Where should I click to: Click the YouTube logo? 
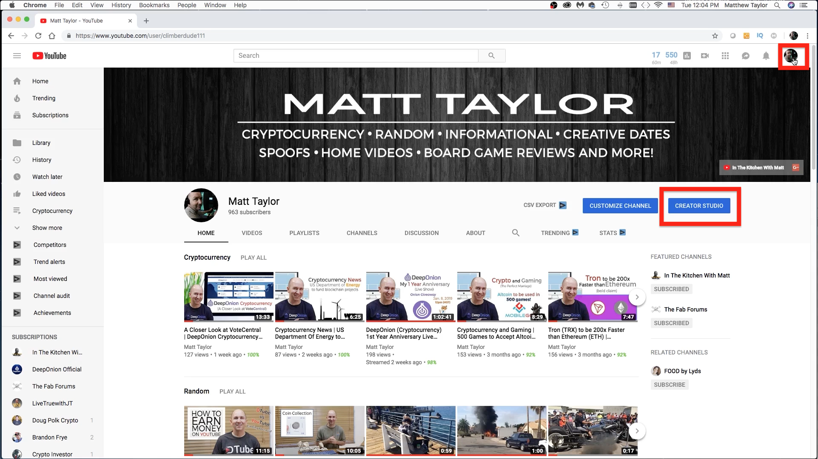click(49, 56)
